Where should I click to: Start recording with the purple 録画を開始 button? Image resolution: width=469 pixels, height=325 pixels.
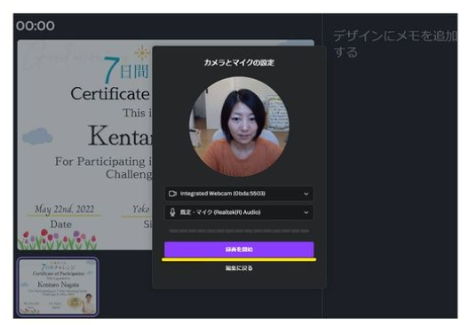(239, 250)
